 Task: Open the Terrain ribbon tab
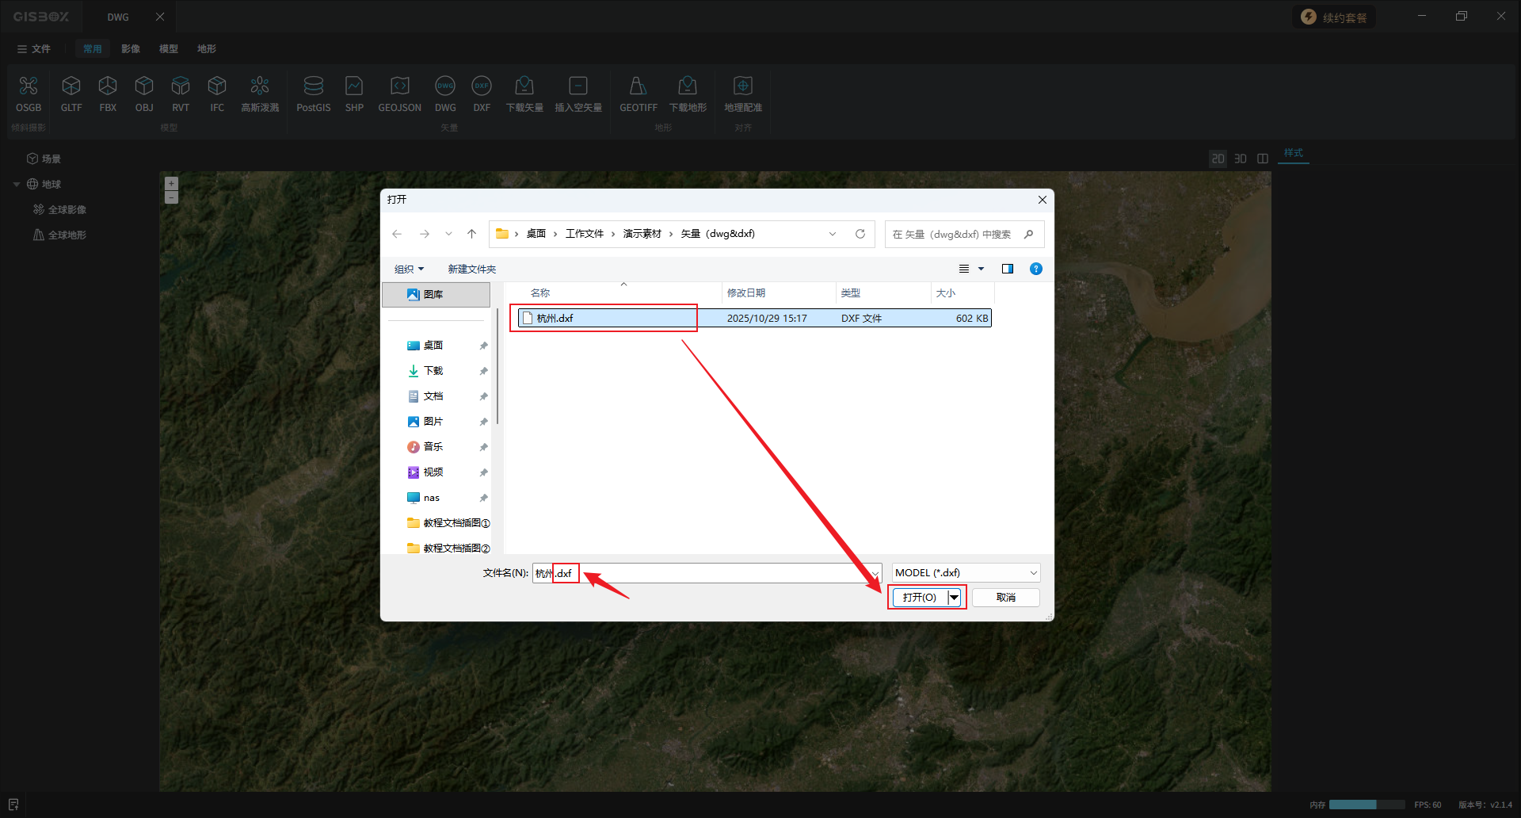(207, 49)
